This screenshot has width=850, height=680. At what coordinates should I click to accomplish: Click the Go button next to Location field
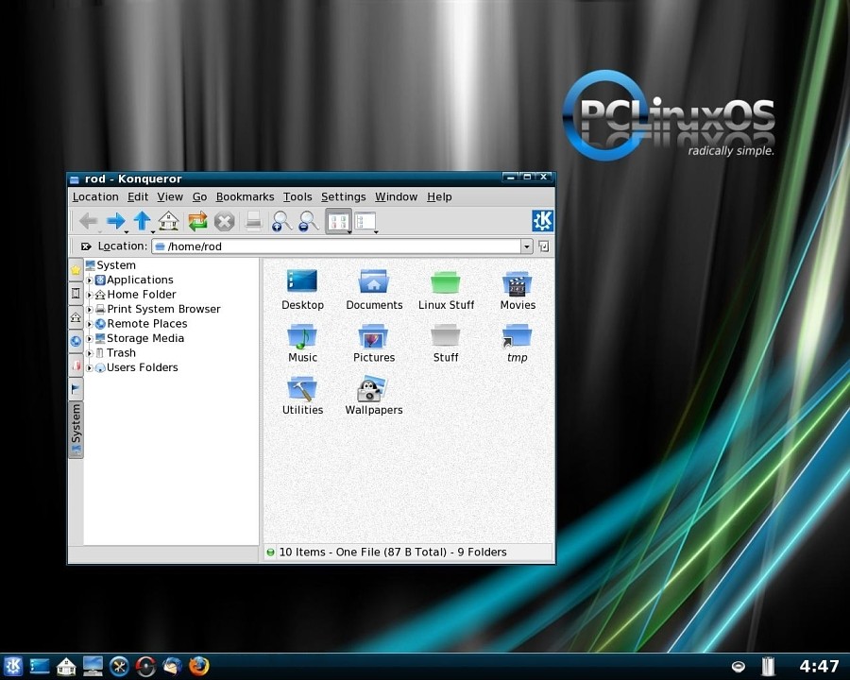544,246
